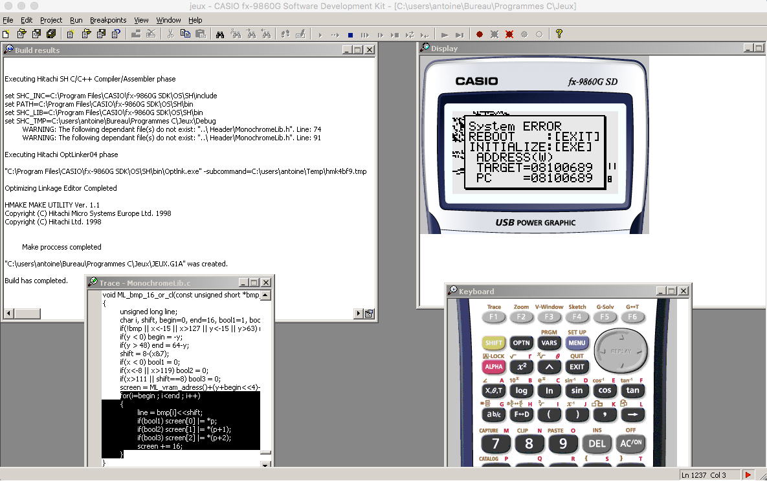
Task: Click the Paste clipboard icon
Action: point(201,34)
